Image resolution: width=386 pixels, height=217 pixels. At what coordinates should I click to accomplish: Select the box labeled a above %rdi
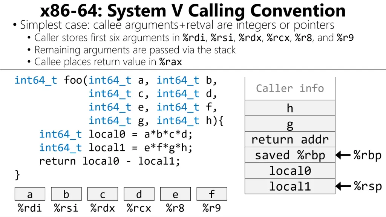(30, 194)
